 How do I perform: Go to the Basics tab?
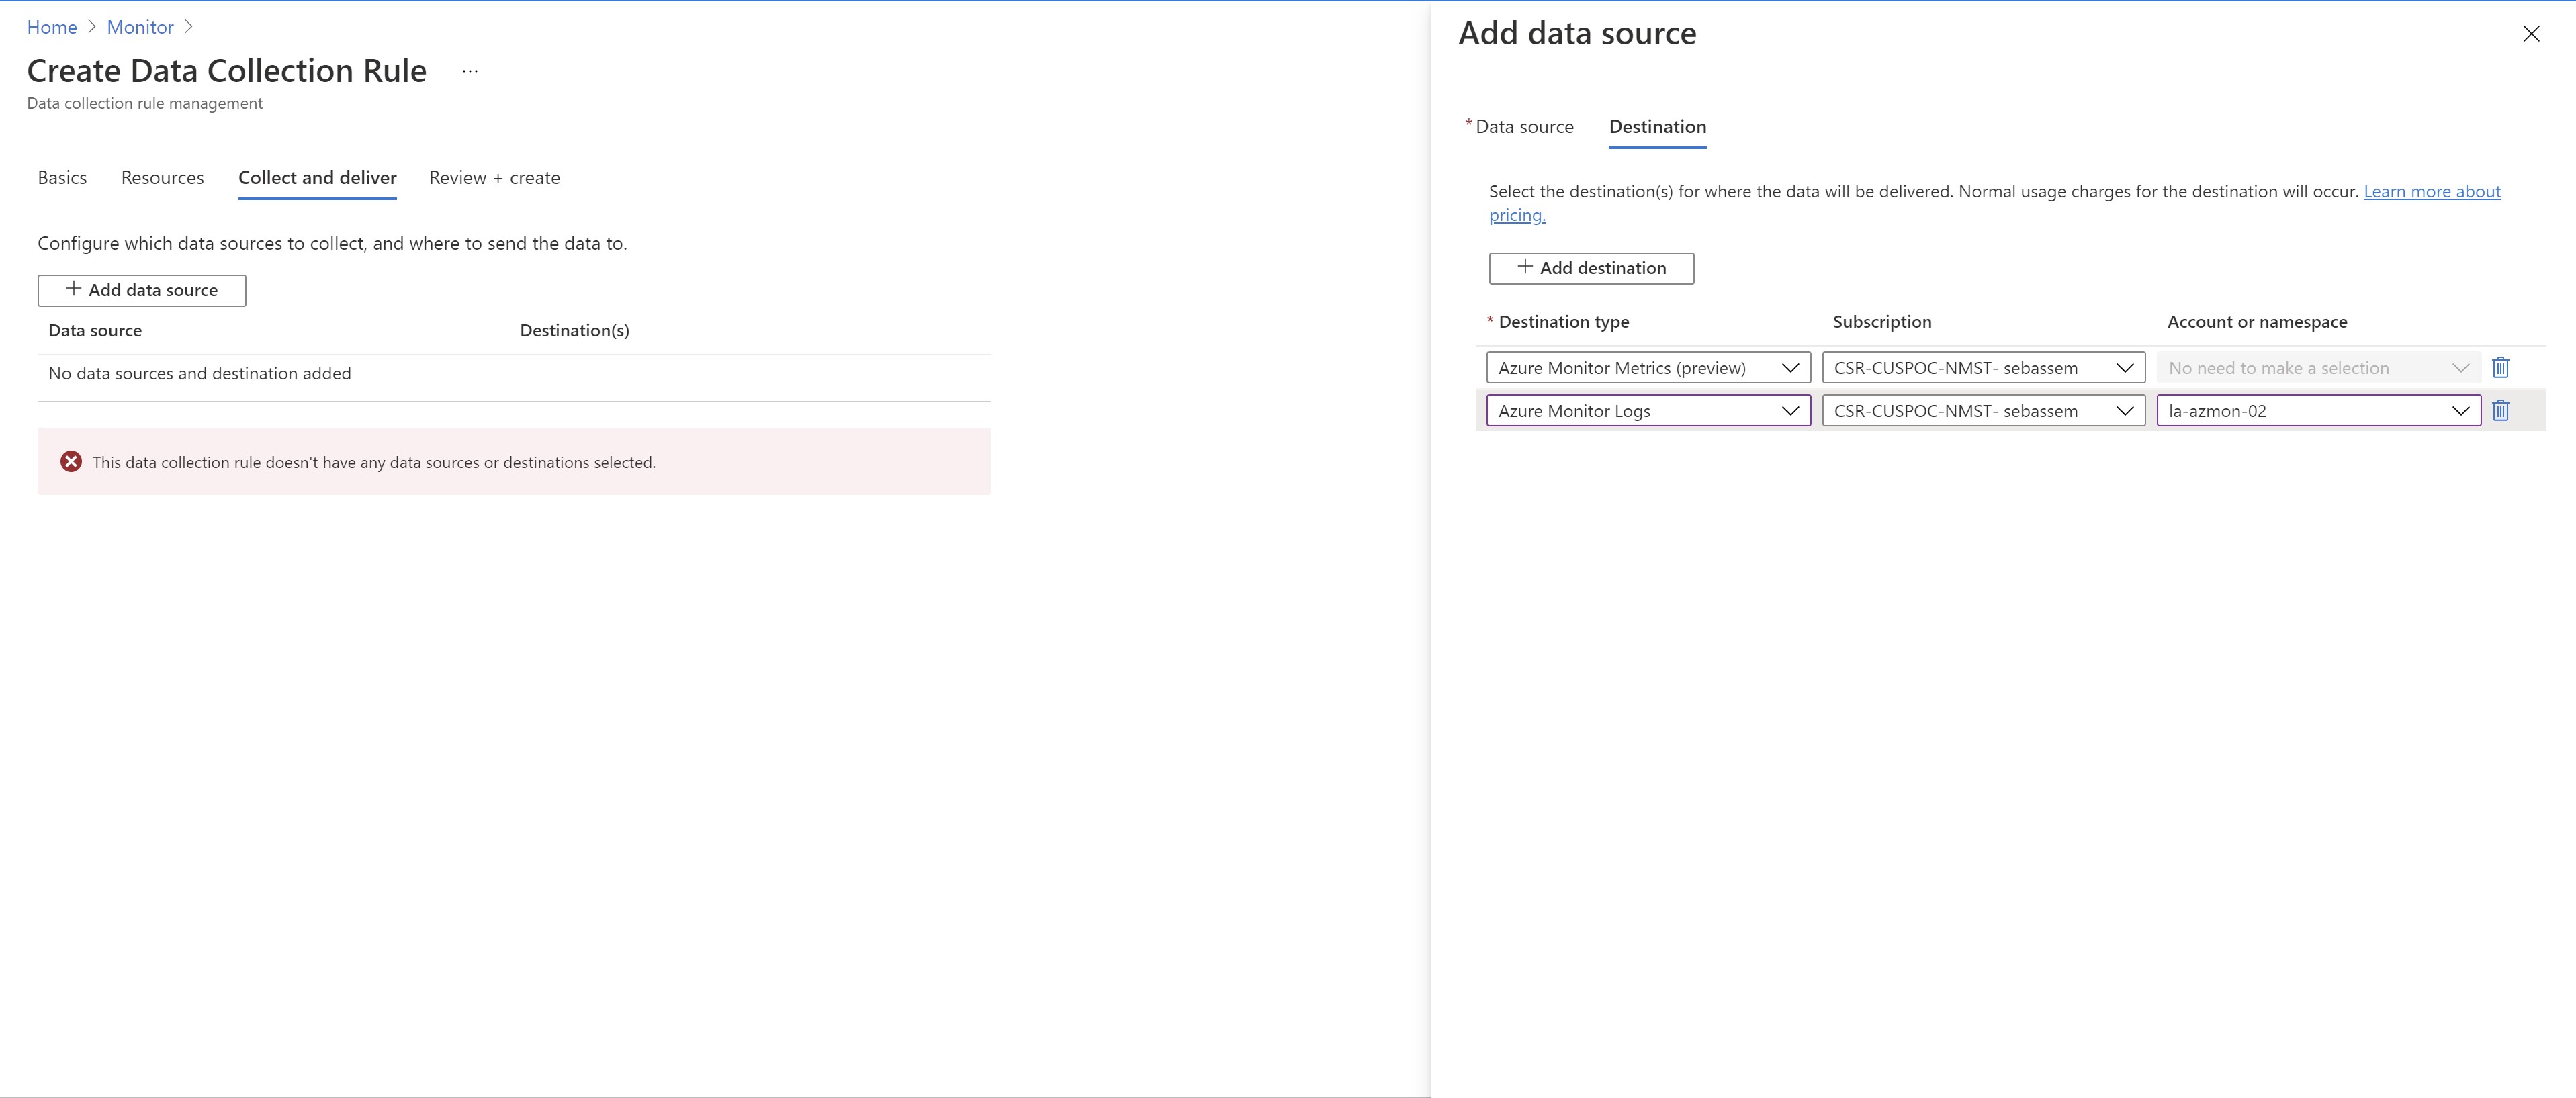(x=62, y=178)
